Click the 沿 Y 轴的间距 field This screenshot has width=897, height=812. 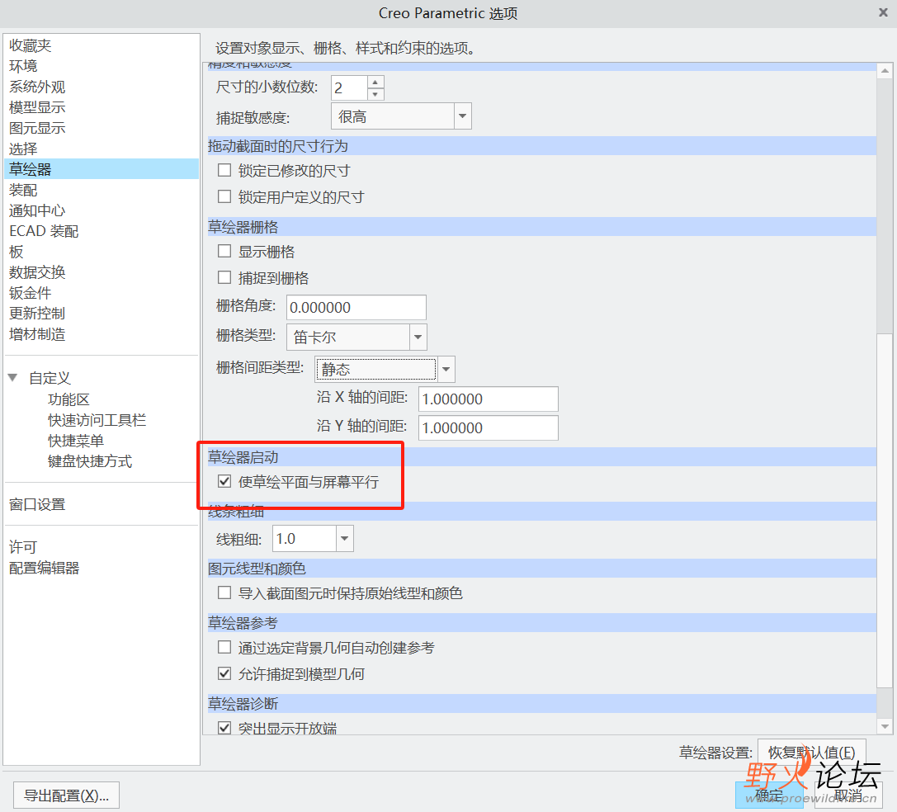489,427
